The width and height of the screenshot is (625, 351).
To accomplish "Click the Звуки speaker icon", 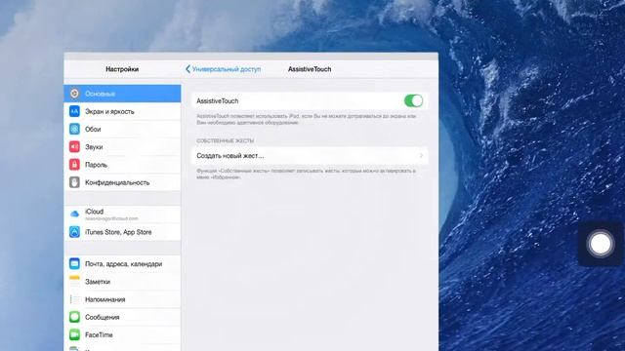I will (74, 147).
